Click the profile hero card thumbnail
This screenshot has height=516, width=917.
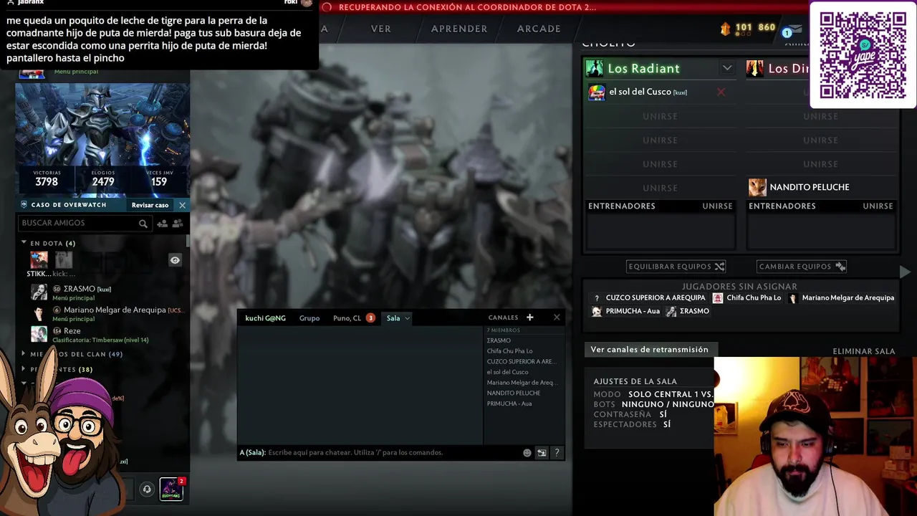point(102,140)
